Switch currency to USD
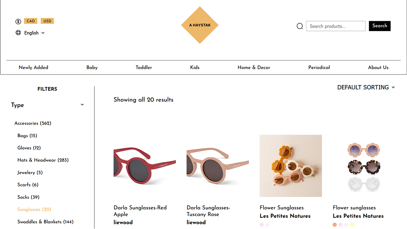This screenshot has width=407, height=229. point(47,21)
